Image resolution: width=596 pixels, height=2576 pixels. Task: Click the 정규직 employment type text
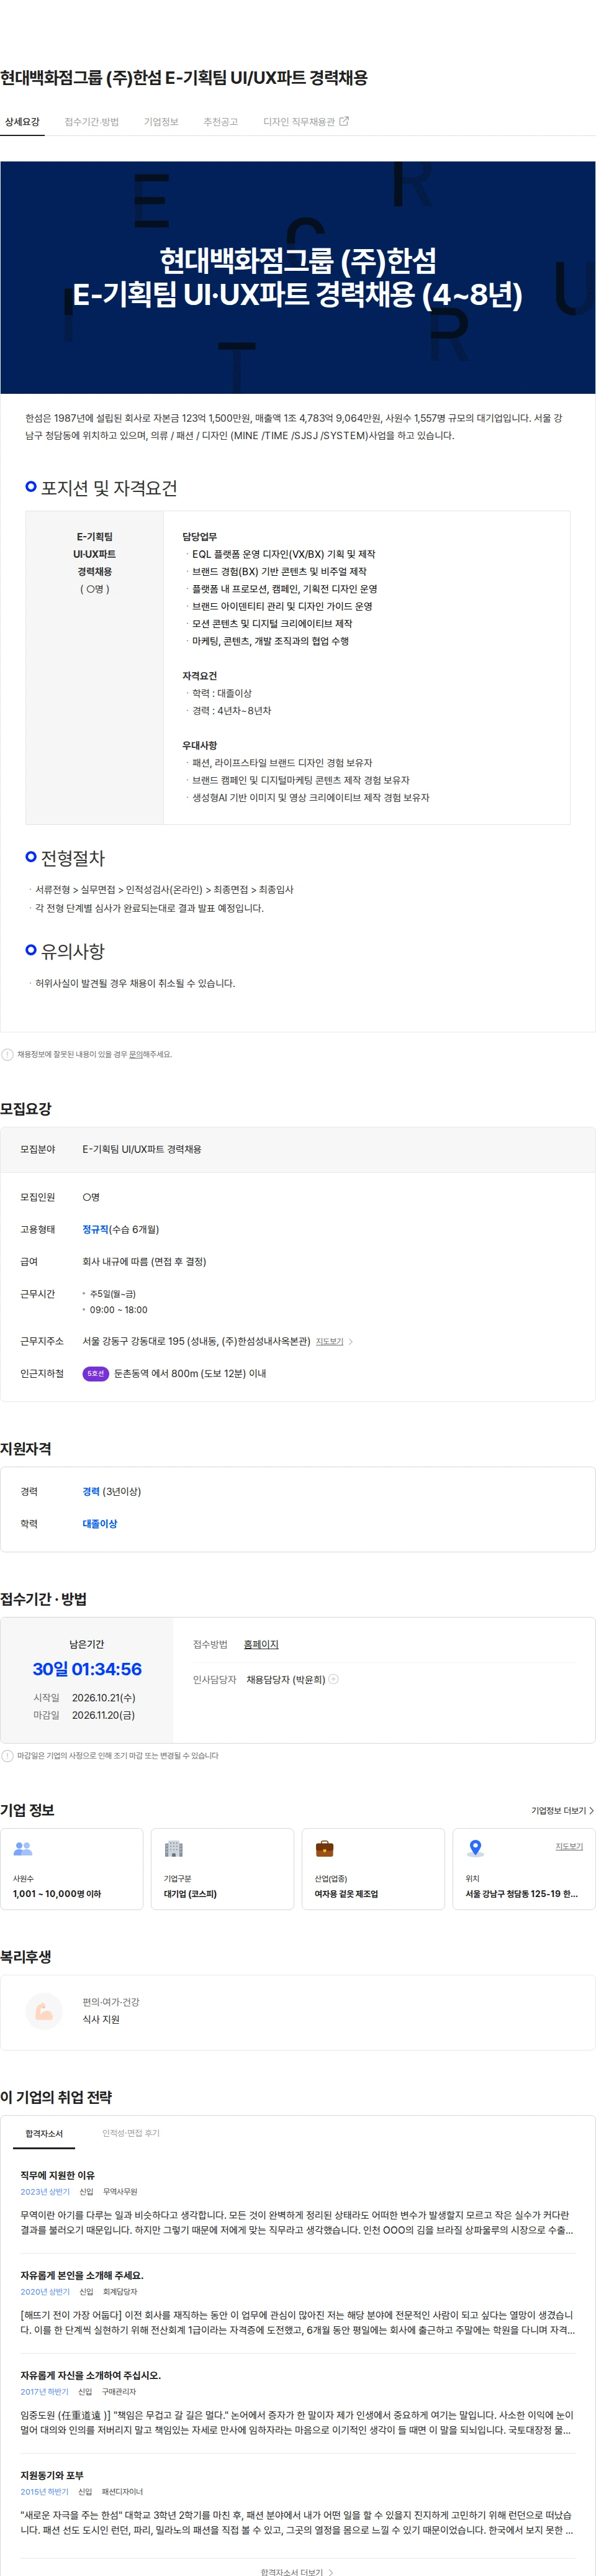95,1229
